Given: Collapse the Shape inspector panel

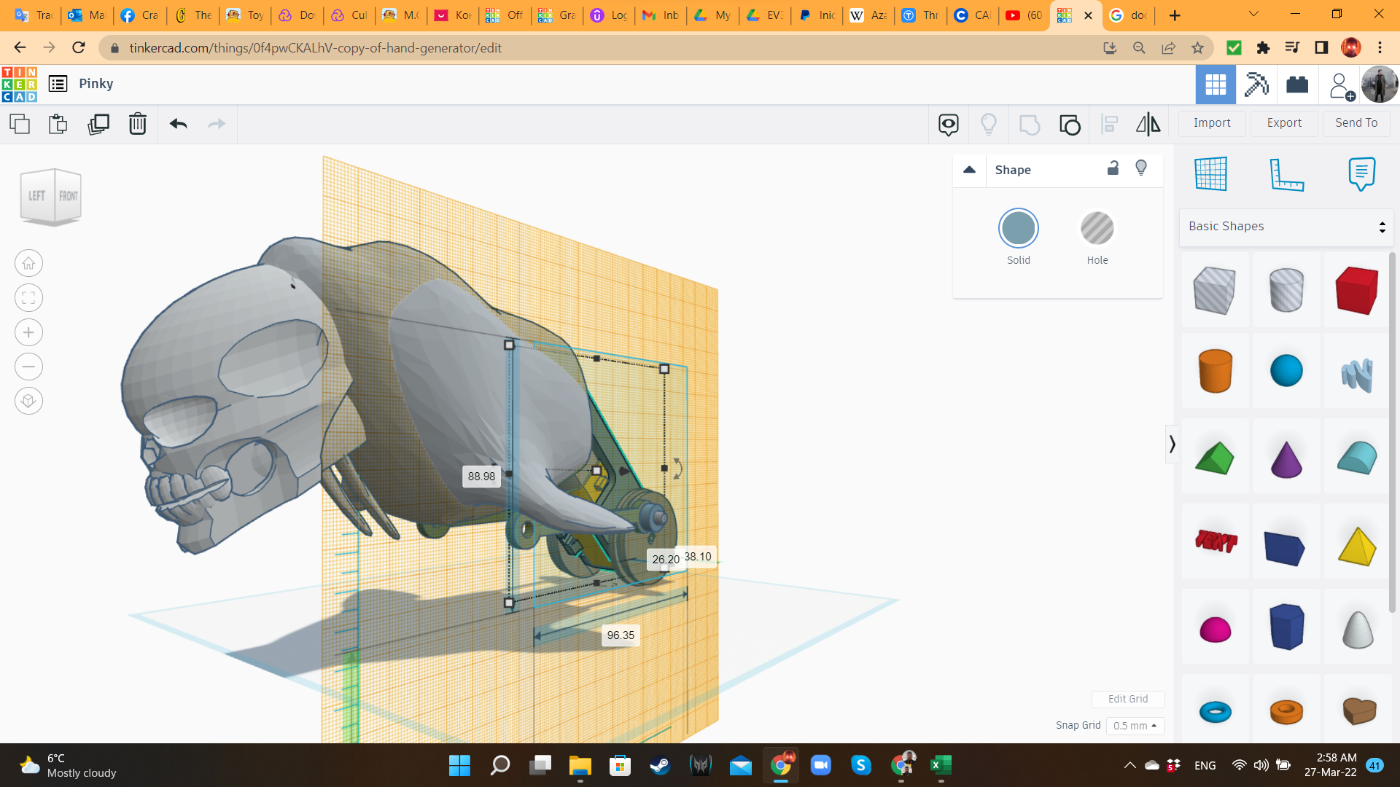Looking at the screenshot, I should (969, 170).
